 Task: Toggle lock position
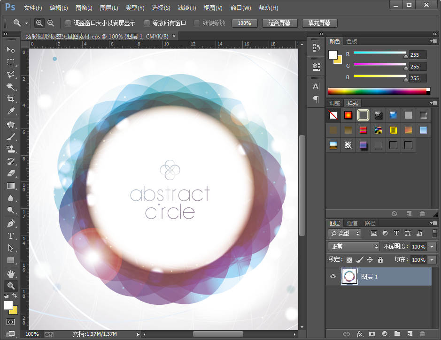click(x=370, y=260)
